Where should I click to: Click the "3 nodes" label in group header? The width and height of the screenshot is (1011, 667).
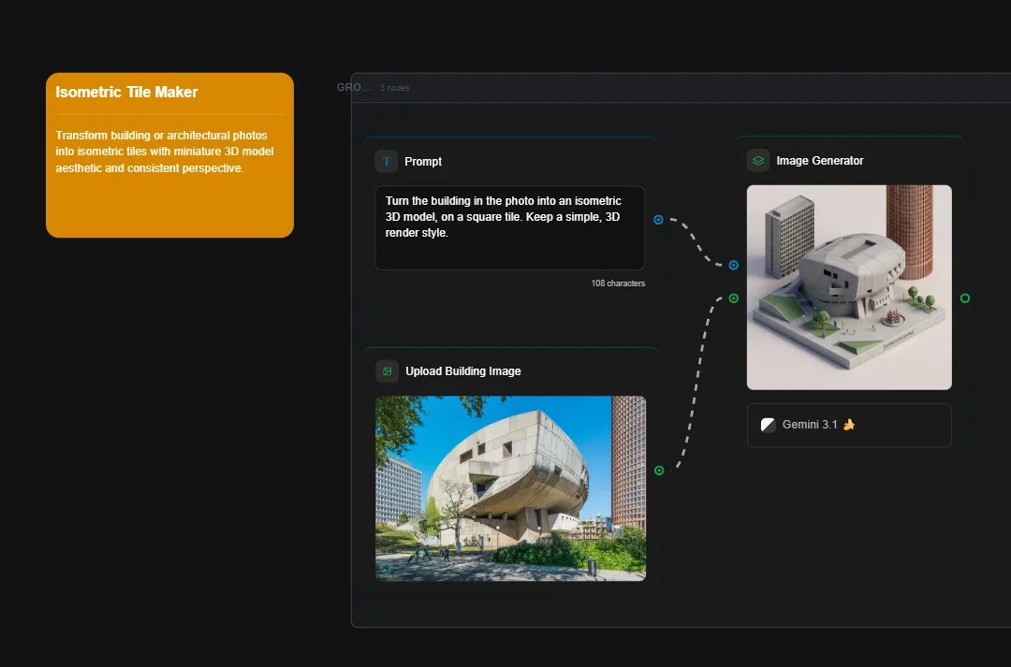coord(394,88)
